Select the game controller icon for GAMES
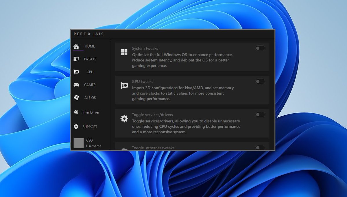Screen dimensions: 347x197 (76, 85)
